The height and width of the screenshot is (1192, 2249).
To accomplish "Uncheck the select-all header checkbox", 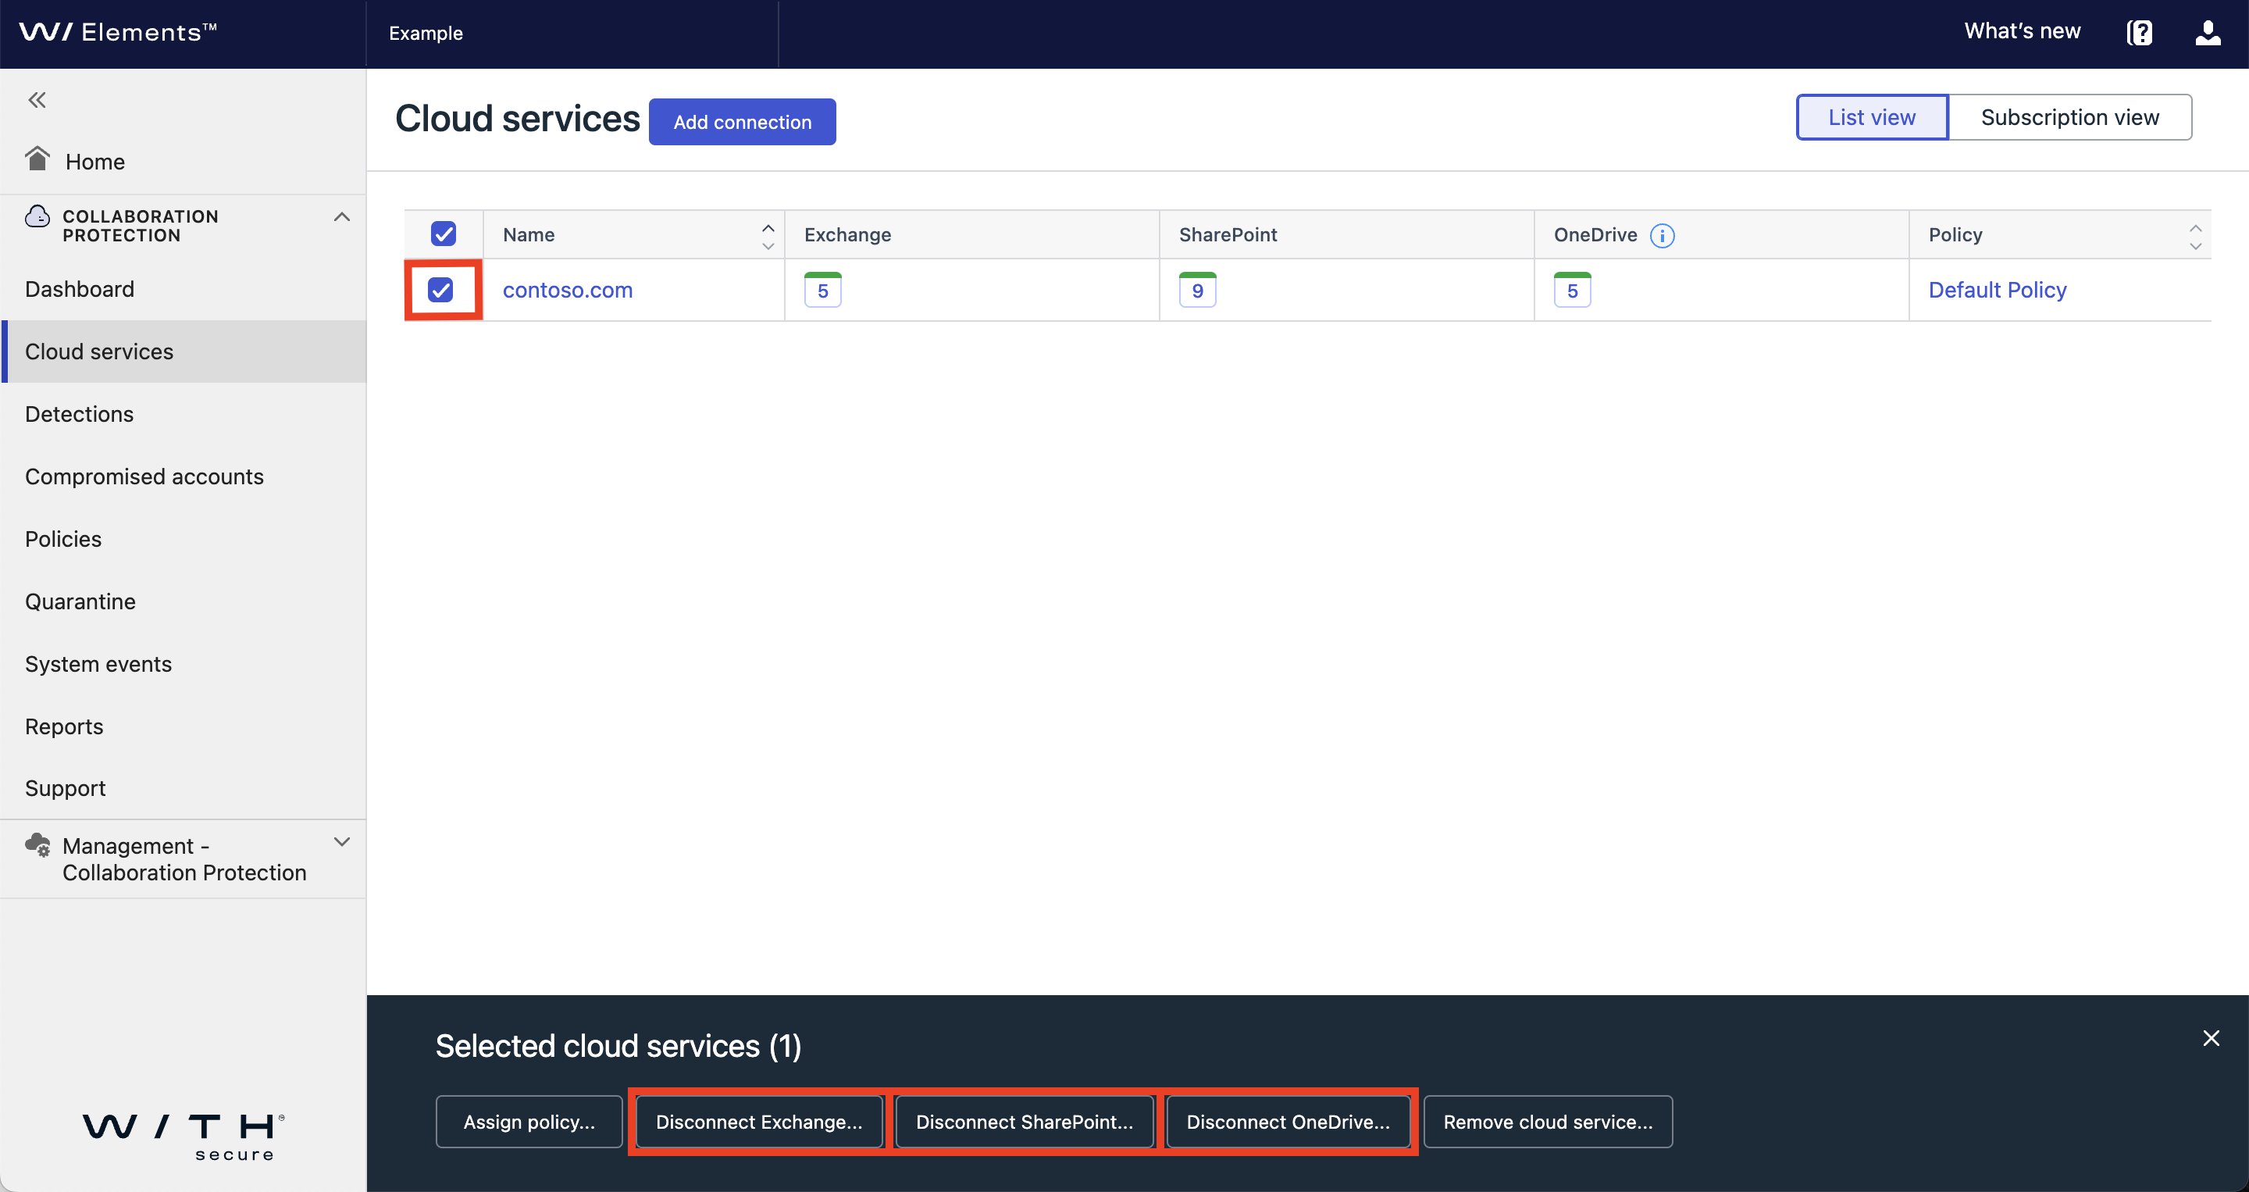I will (x=444, y=234).
